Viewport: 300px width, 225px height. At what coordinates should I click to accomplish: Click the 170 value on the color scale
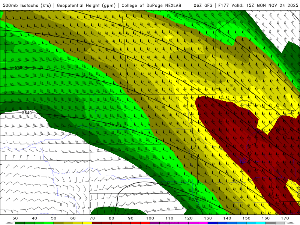pos(285,218)
